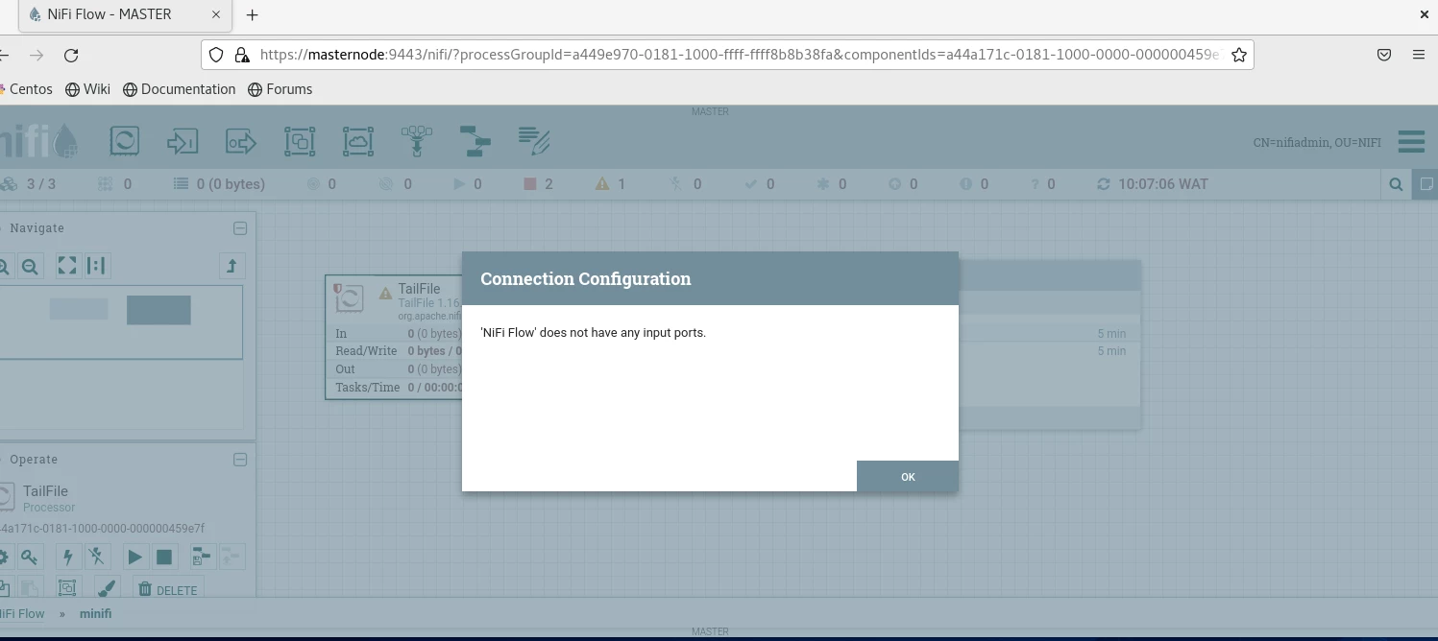
Task: Select the Output Port toolbar icon
Action: point(241,141)
